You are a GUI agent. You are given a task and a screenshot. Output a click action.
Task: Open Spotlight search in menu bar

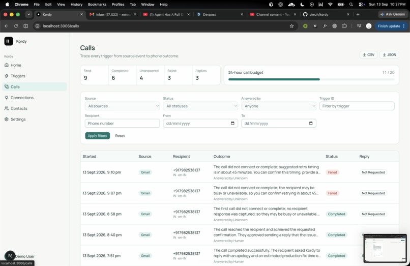[351, 5]
